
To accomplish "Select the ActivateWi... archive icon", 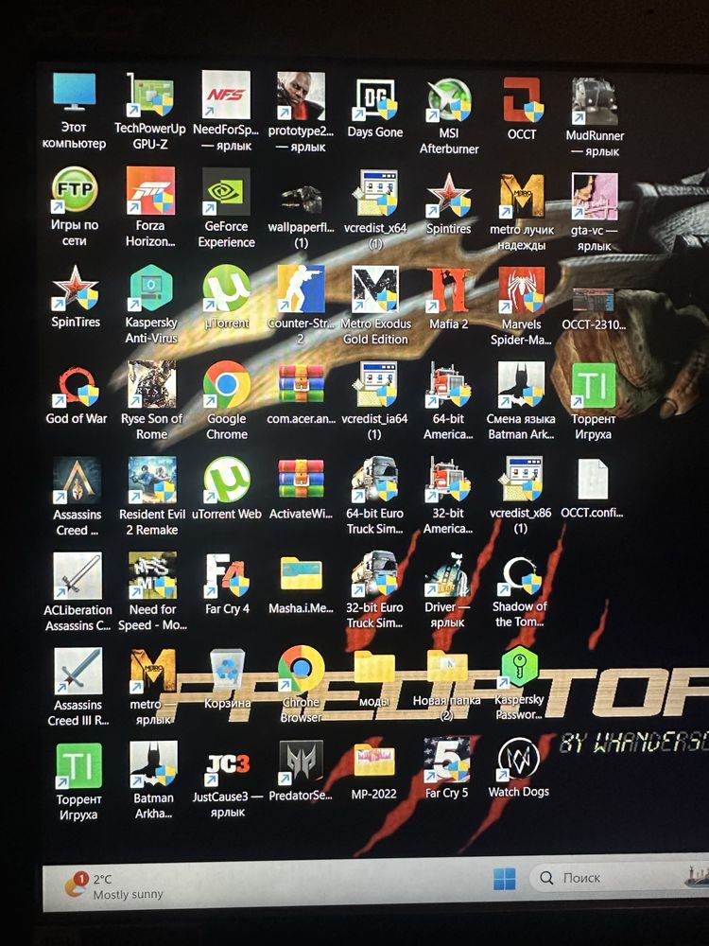I will pos(302,481).
